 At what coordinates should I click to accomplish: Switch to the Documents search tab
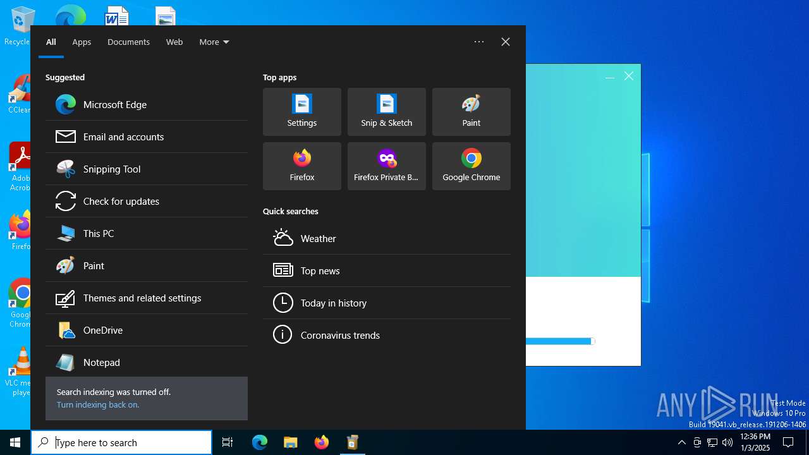click(x=128, y=42)
